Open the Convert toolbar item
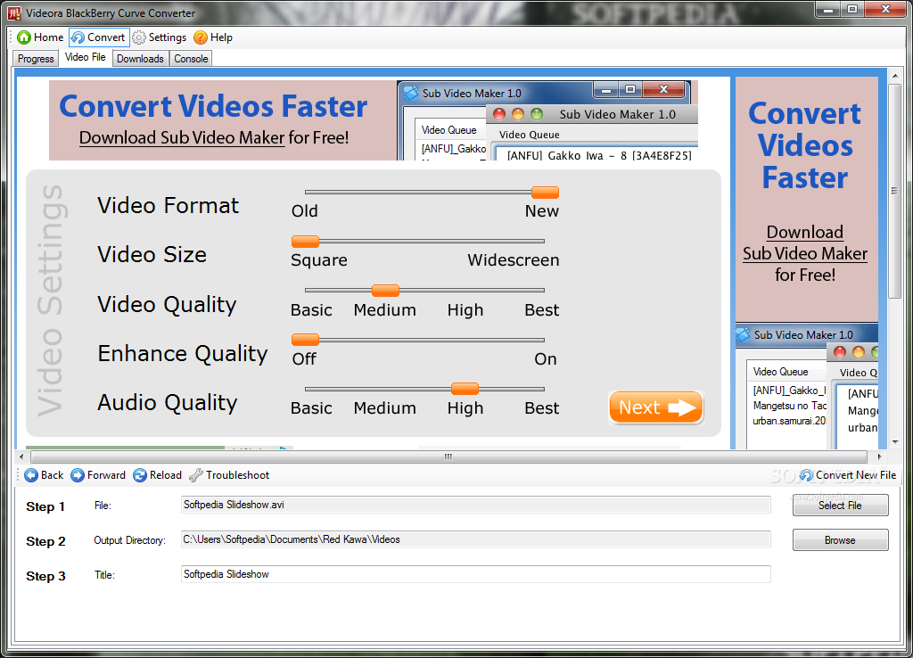The height and width of the screenshot is (658, 913). click(98, 37)
